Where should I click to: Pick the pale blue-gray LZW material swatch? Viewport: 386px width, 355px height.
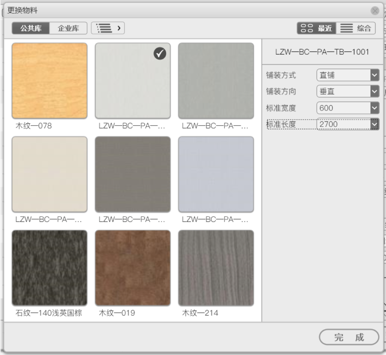(216, 175)
